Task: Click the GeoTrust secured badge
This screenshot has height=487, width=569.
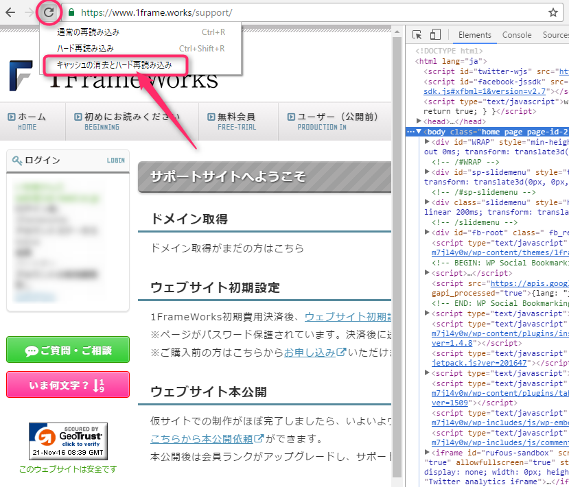Action: pyautogui.click(x=68, y=441)
